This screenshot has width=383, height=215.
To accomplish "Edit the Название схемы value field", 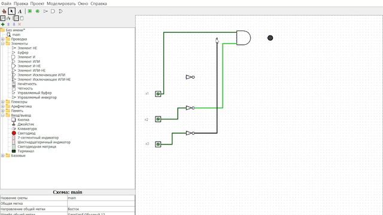I will 101,198.
